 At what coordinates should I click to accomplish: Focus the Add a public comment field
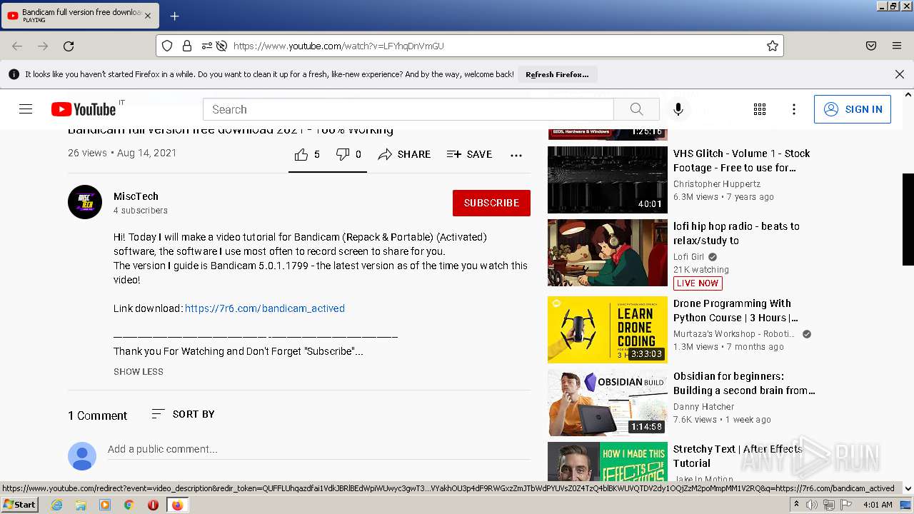pyautogui.click(x=318, y=449)
